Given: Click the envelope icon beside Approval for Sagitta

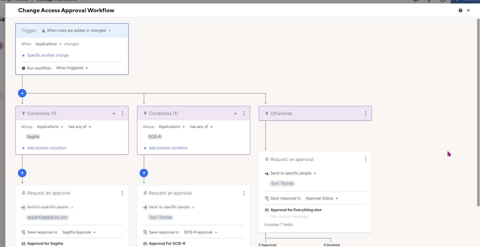Looking at the screenshot, I should (x=24, y=244).
